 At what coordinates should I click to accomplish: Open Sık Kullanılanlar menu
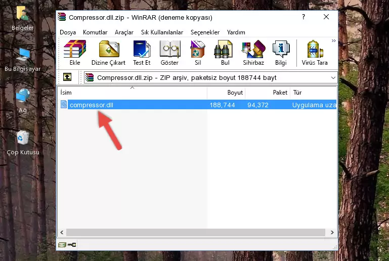[162, 32]
